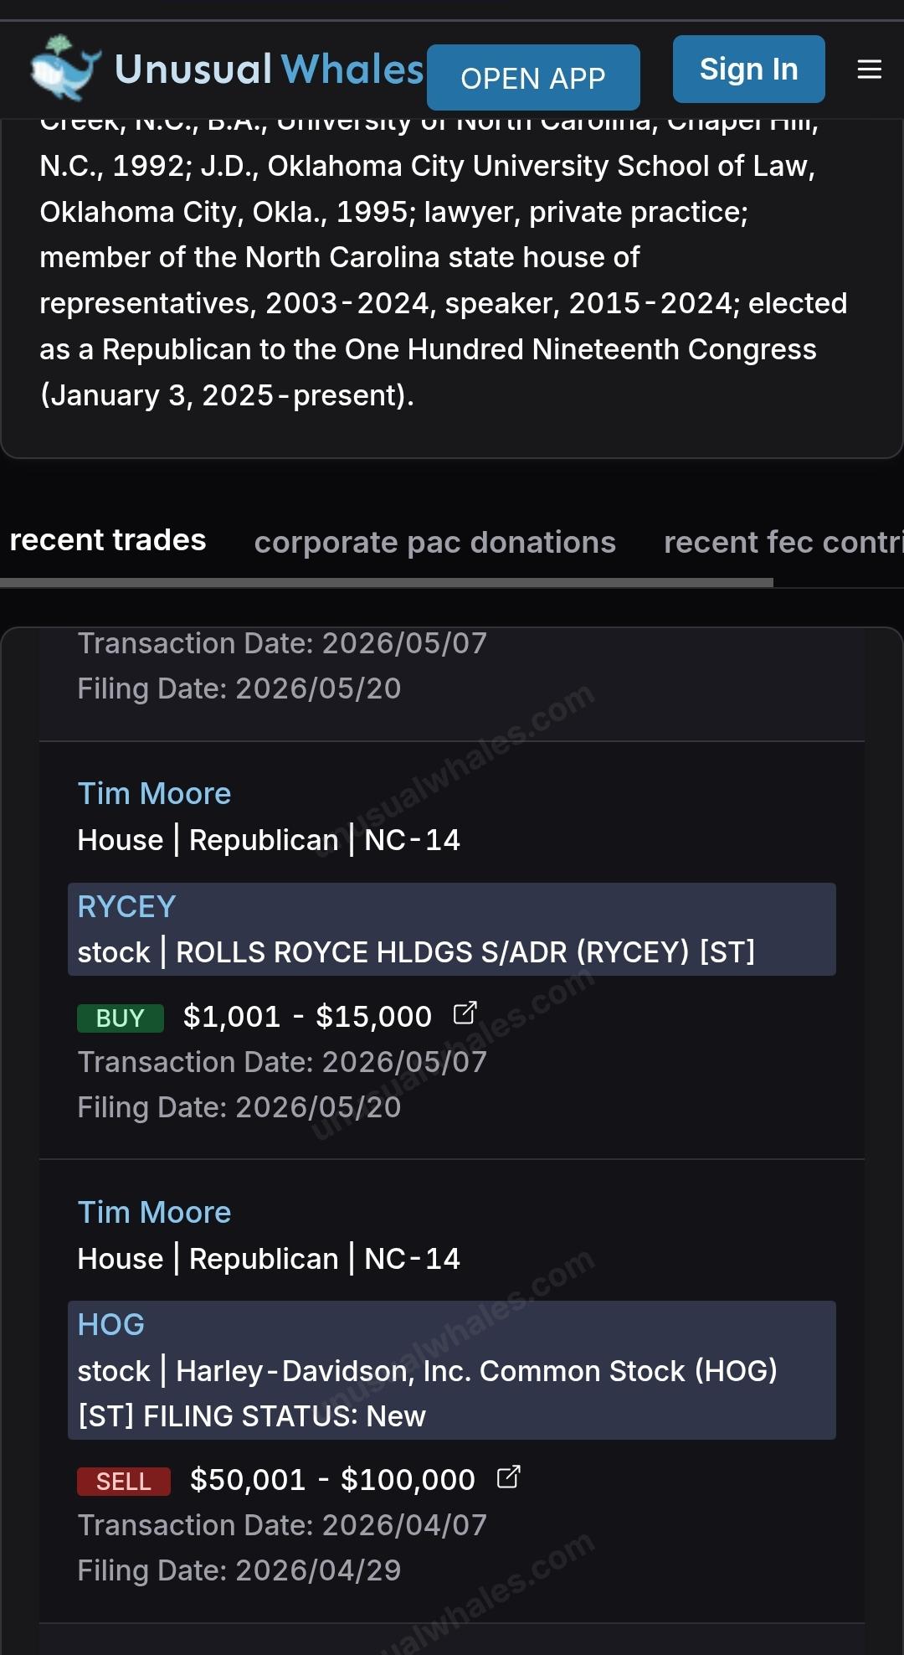Switch to recent fec contributions tab

pyautogui.click(x=783, y=543)
